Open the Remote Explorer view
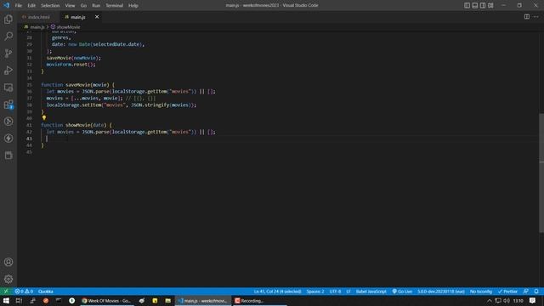Viewport: 544px width, 306px height. click(x=8, y=87)
